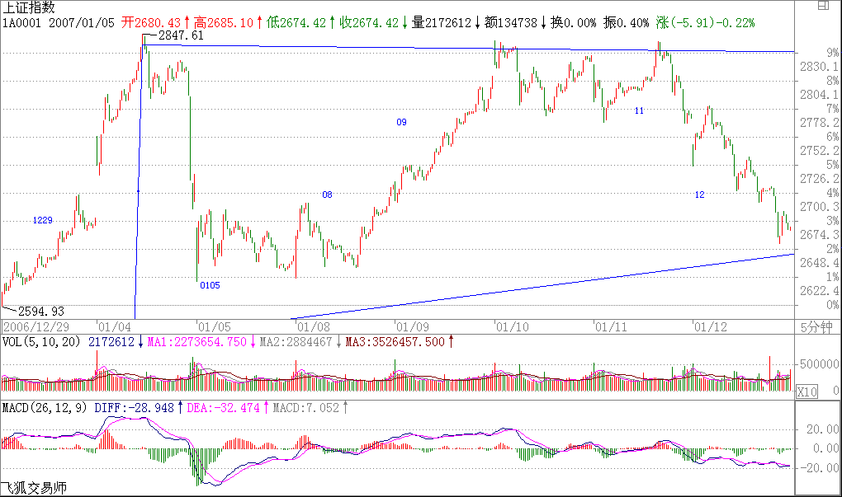This screenshot has width=842, height=497.
Task: Click the MA1:2273654.750 volume average label
Action: 196,341
